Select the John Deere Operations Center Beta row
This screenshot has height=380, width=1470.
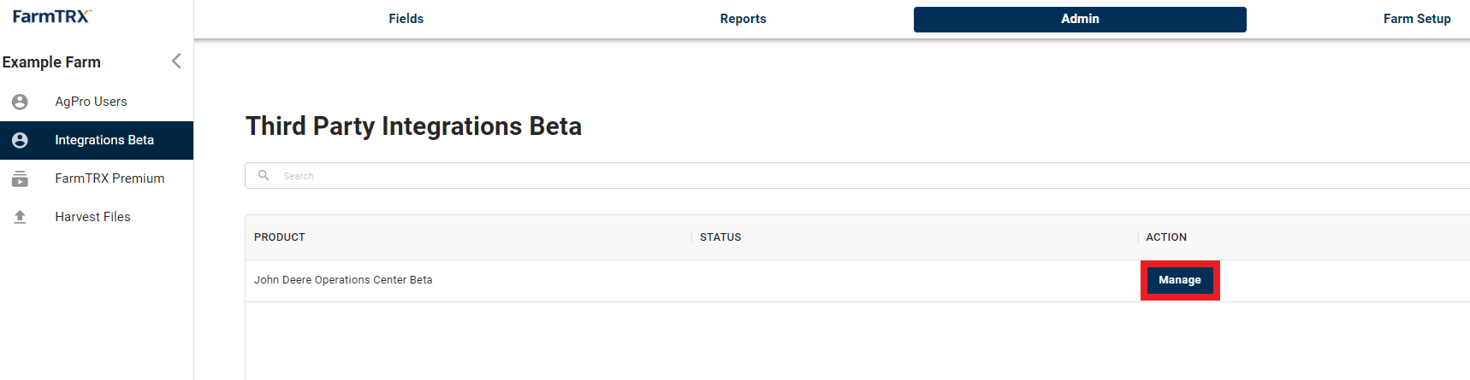point(857,281)
